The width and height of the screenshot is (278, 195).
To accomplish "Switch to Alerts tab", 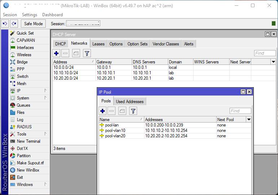I will (x=188, y=44).
